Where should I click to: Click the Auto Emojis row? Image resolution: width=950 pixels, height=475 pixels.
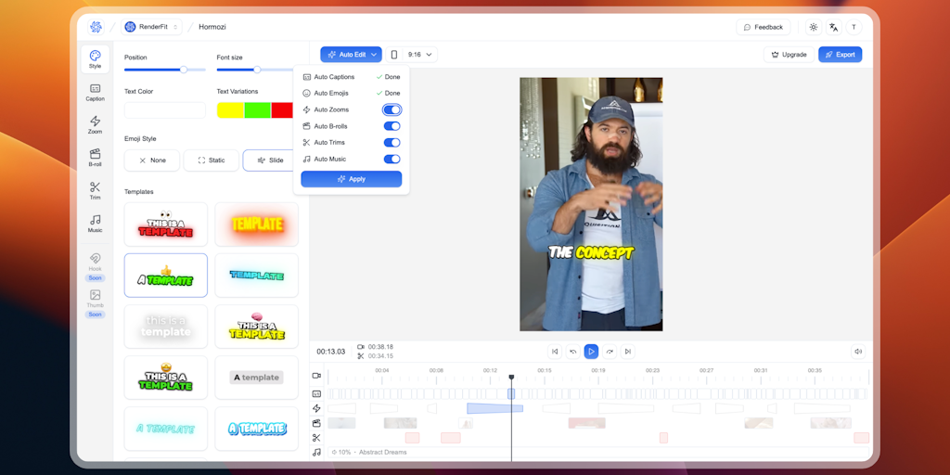point(352,94)
